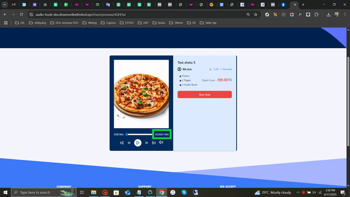Click the address bar URL field
This screenshot has height=197, width=350.
pyautogui.click(x=127, y=14)
